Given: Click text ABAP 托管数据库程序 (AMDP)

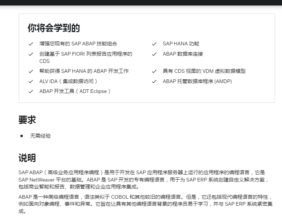Looking at the screenshot, I should [x=197, y=81].
